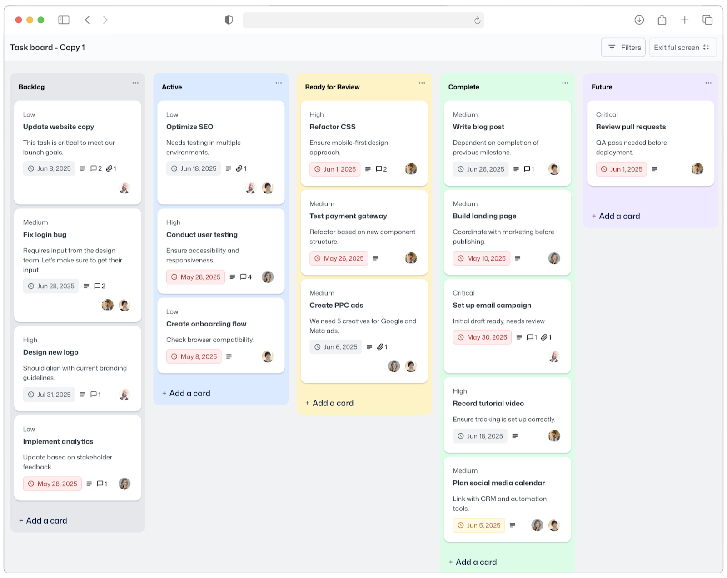The image size is (727, 578).
Task: Click Task board - Copy 1 title
Action: point(48,47)
